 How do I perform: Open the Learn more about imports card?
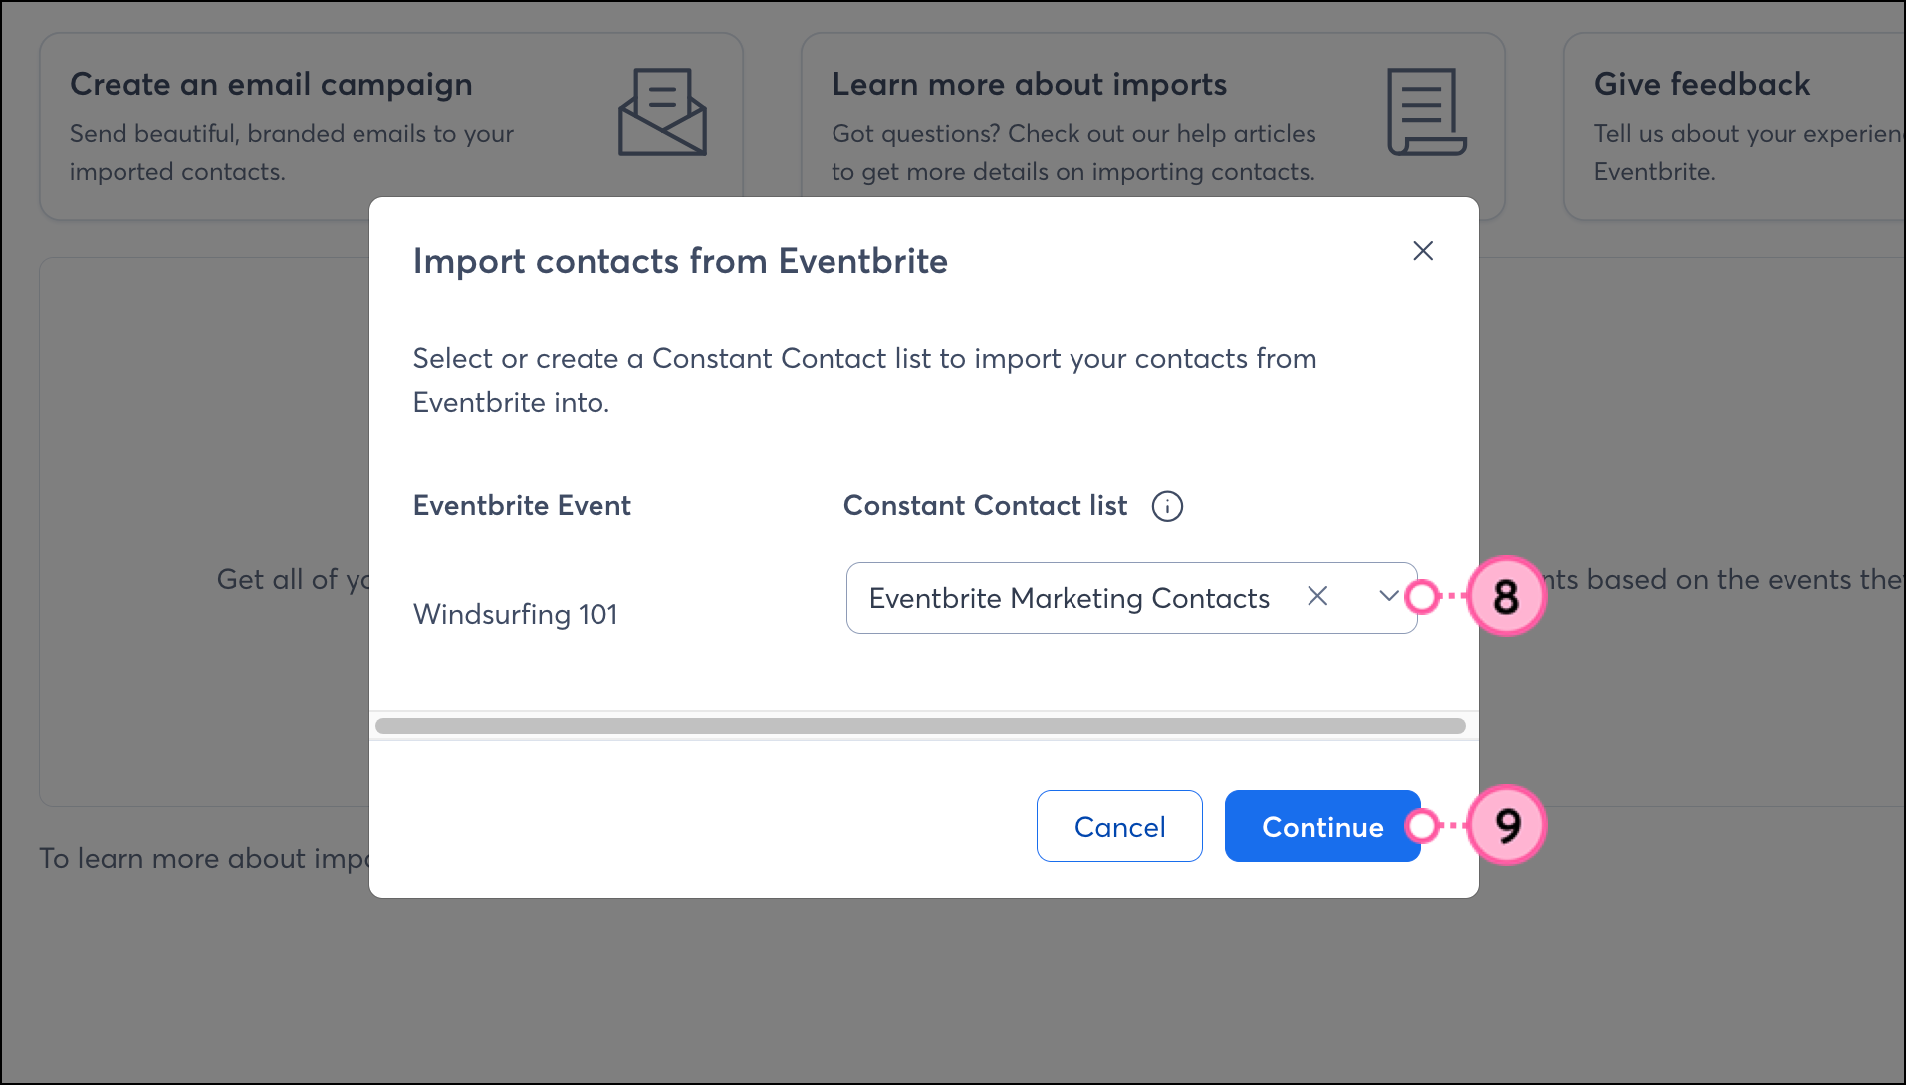(x=1029, y=85)
